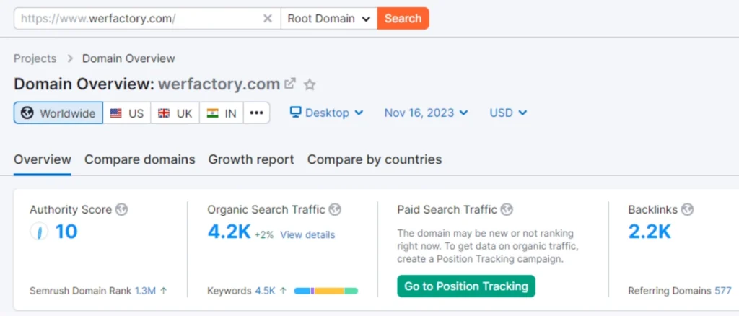This screenshot has width=739, height=316.
Task: Click the India flag icon
Action: 213,113
